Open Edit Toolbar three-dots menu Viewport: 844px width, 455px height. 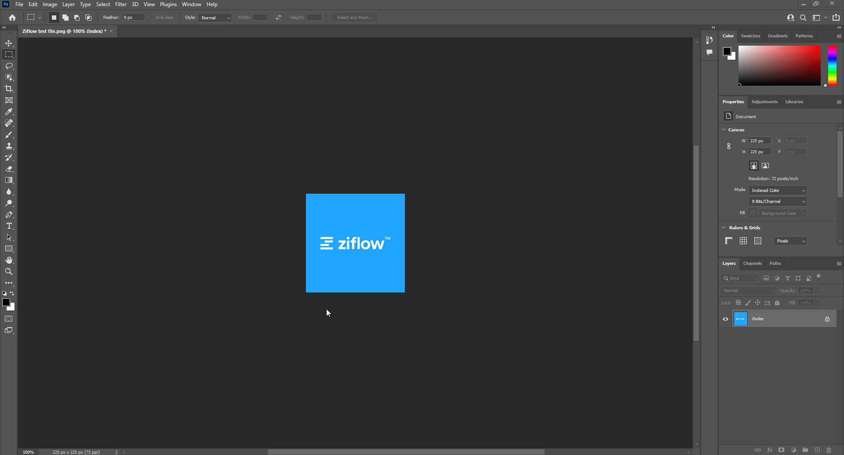pyautogui.click(x=9, y=283)
